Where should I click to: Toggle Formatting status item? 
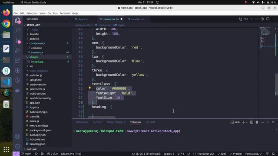pos(254,154)
